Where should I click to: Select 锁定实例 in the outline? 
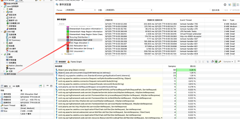click(13, 15)
